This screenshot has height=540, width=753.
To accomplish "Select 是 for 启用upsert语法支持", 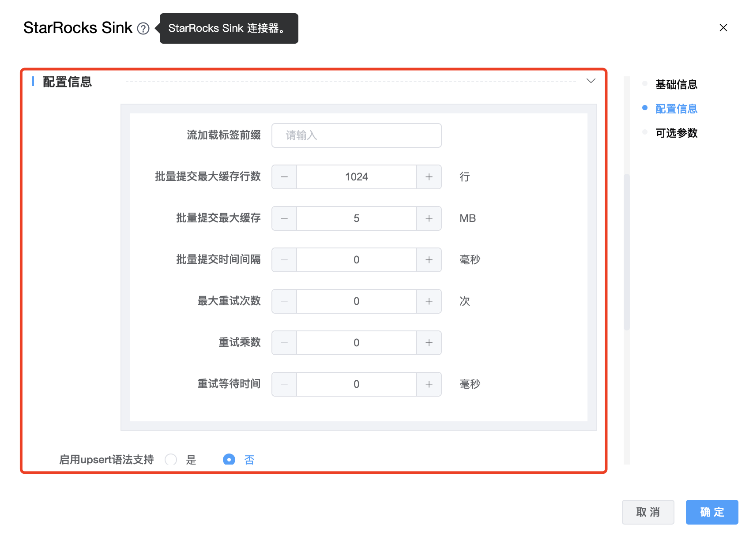I will coord(171,460).
